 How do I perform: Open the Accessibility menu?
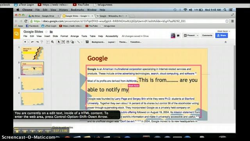[x=112, y=36]
